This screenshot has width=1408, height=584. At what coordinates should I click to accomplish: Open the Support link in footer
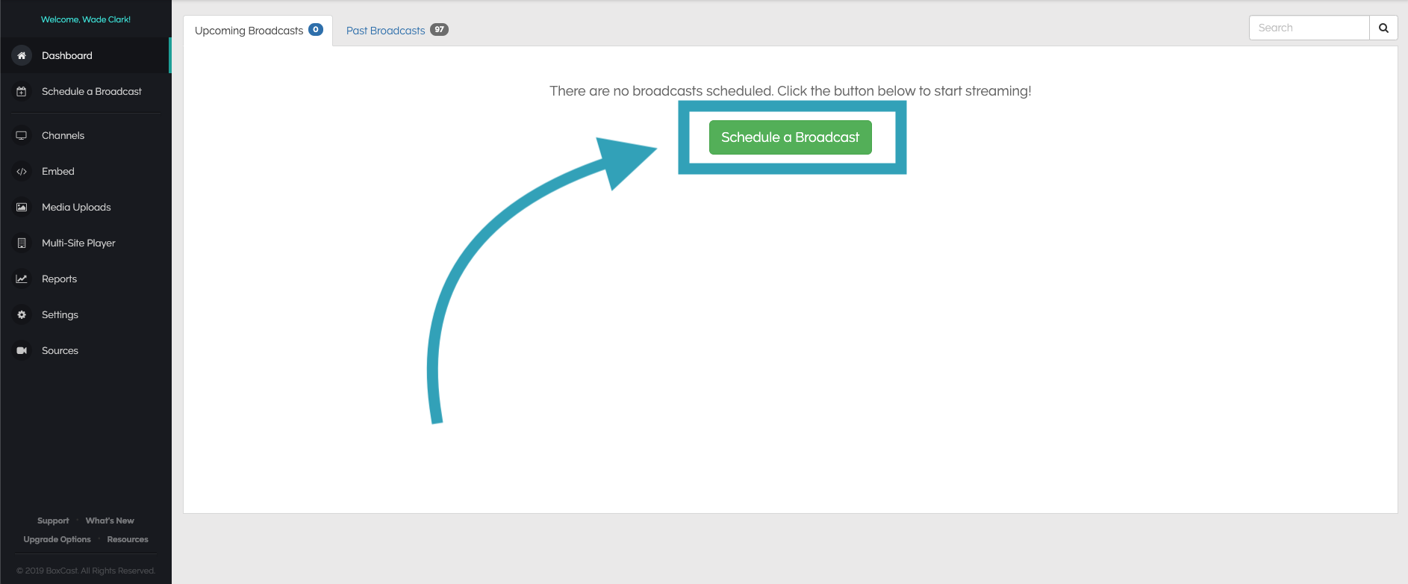pyautogui.click(x=53, y=521)
